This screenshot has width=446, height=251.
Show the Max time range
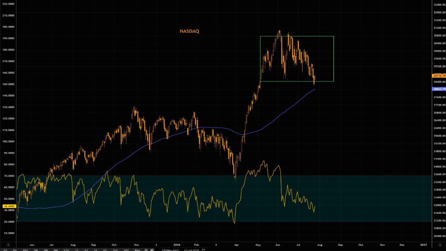click(x=137, y=250)
